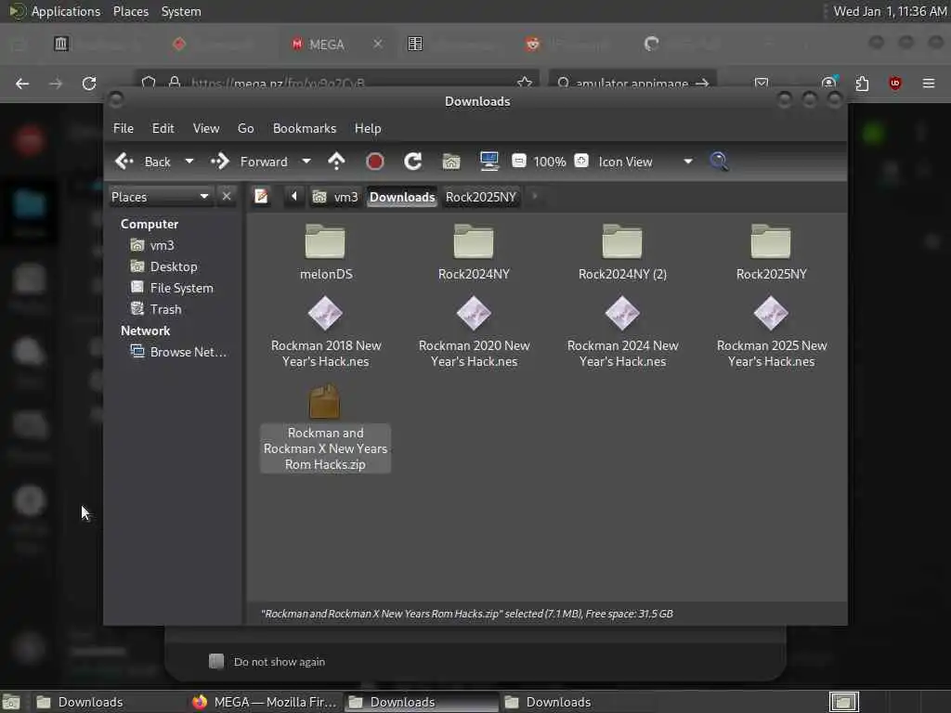Image resolution: width=951 pixels, height=713 pixels.
Task: Select the Rock2024NY folder
Action: [474, 253]
